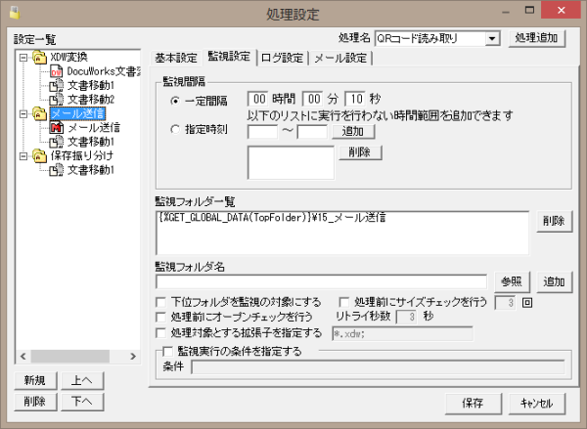Click the excluded time range list box
587x429 pixels.
tap(291, 162)
